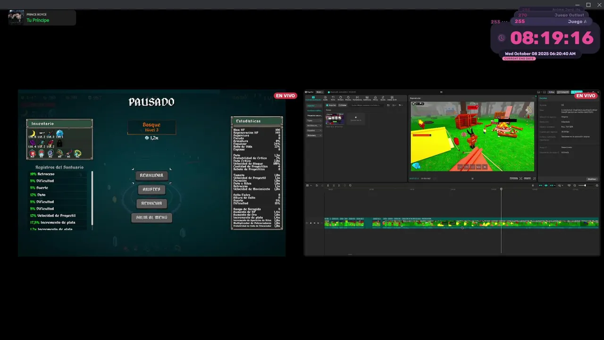Select the golden ring item in inventory
This screenshot has width=604, height=340.
78,153
